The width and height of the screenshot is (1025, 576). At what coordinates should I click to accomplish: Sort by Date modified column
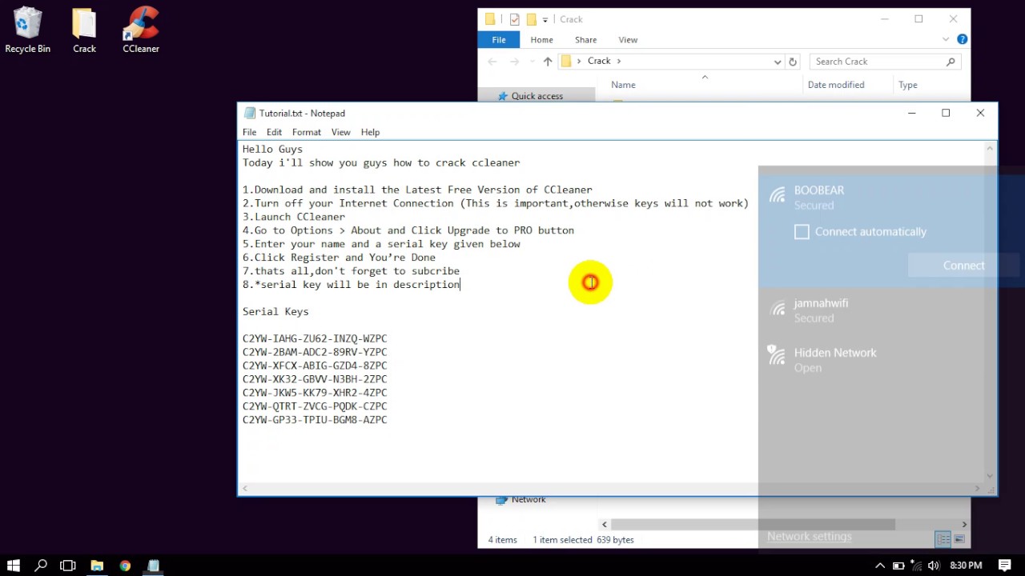(x=836, y=85)
